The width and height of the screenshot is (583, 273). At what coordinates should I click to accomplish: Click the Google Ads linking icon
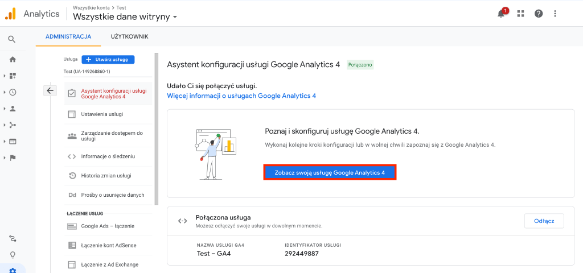tap(72, 226)
